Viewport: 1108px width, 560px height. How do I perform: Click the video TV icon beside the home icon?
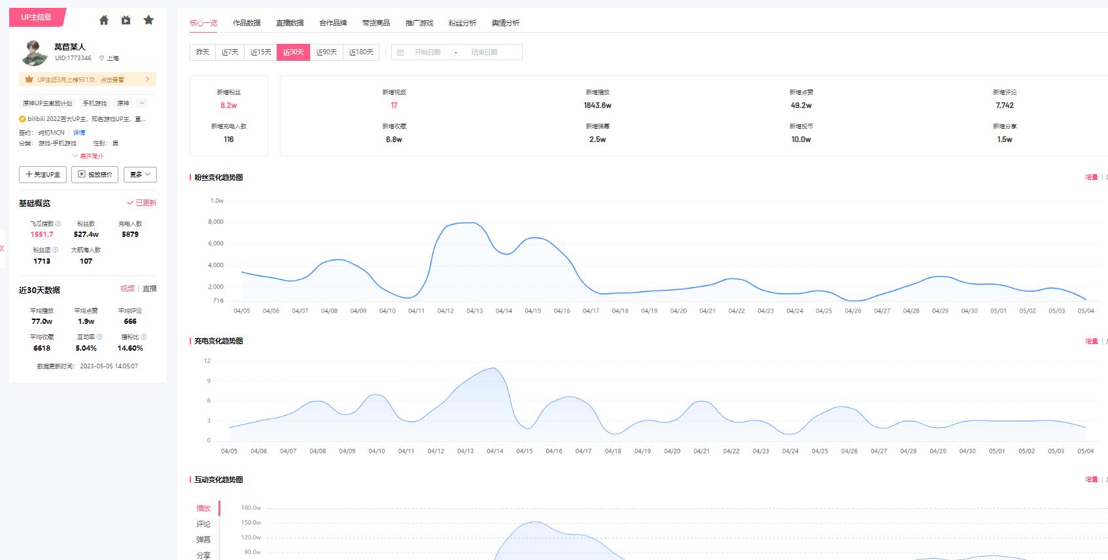pos(126,20)
